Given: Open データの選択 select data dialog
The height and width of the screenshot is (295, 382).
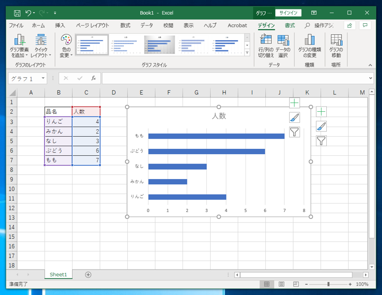Looking at the screenshot, I should [x=283, y=46].
